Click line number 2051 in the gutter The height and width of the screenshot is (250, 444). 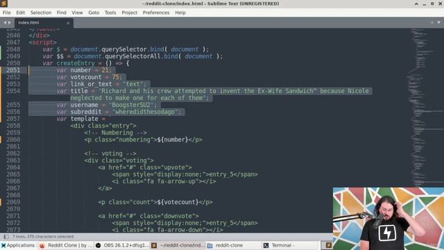pyautogui.click(x=13, y=70)
